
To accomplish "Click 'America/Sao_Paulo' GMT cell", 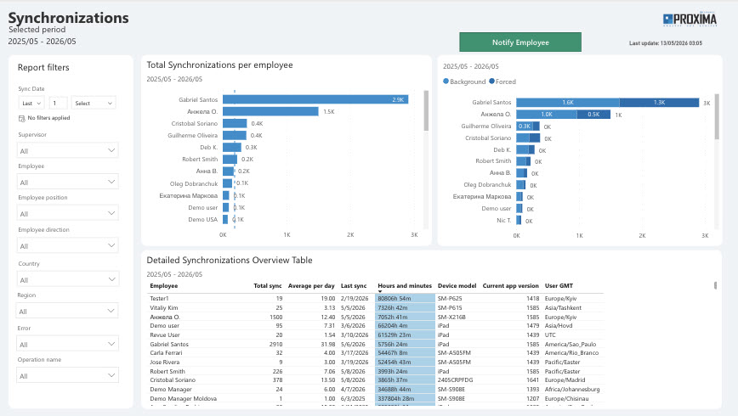I will coord(571,345).
